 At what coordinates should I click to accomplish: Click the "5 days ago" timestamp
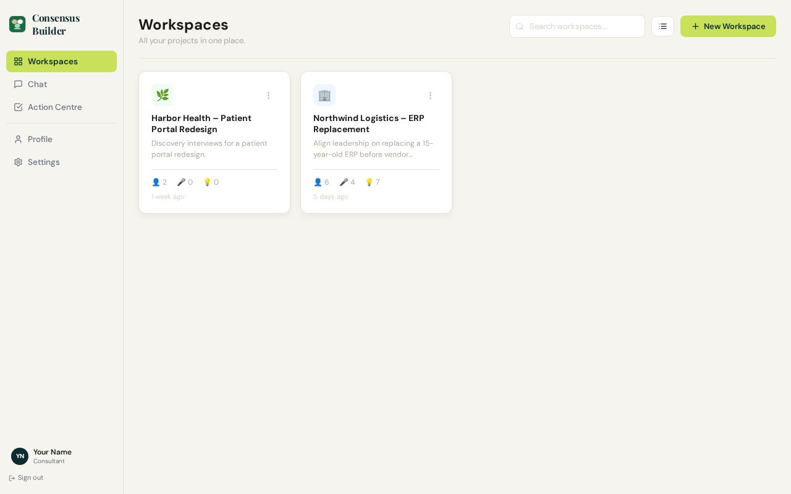pos(331,196)
